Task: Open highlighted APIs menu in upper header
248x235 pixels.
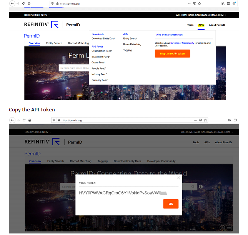Action: click(x=201, y=25)
